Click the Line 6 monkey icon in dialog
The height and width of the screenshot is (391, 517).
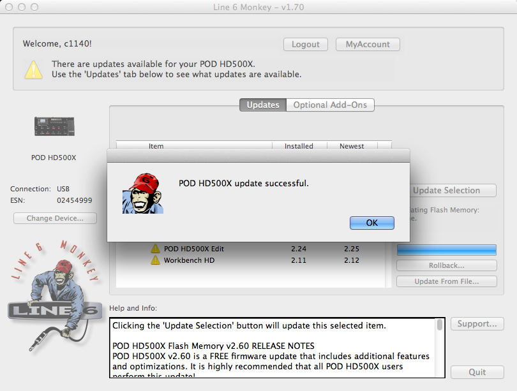[x=143, y=194]
